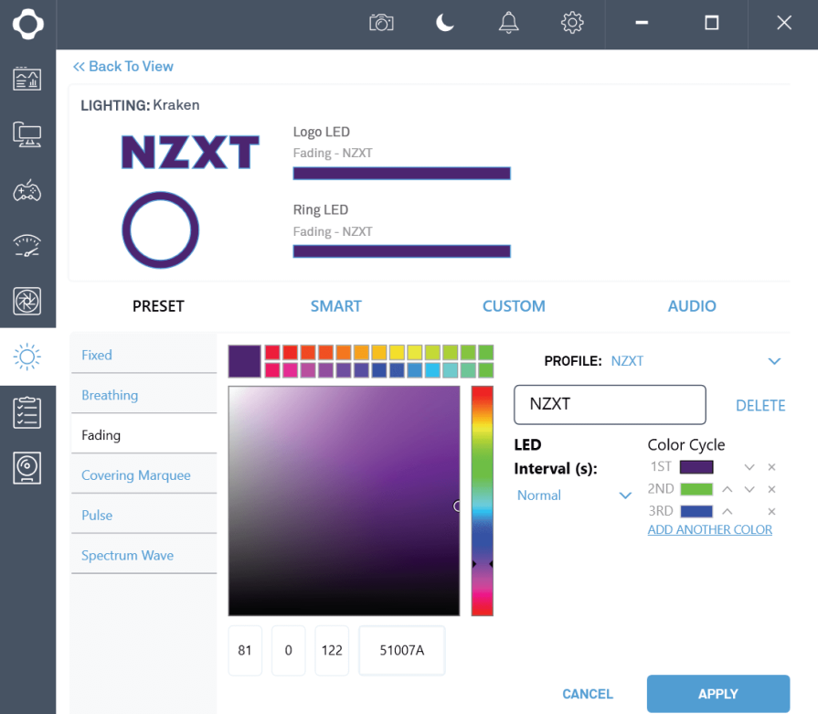
Task: Open the overclocking gauge sidebar icon
Action: [x=27, y=246]
